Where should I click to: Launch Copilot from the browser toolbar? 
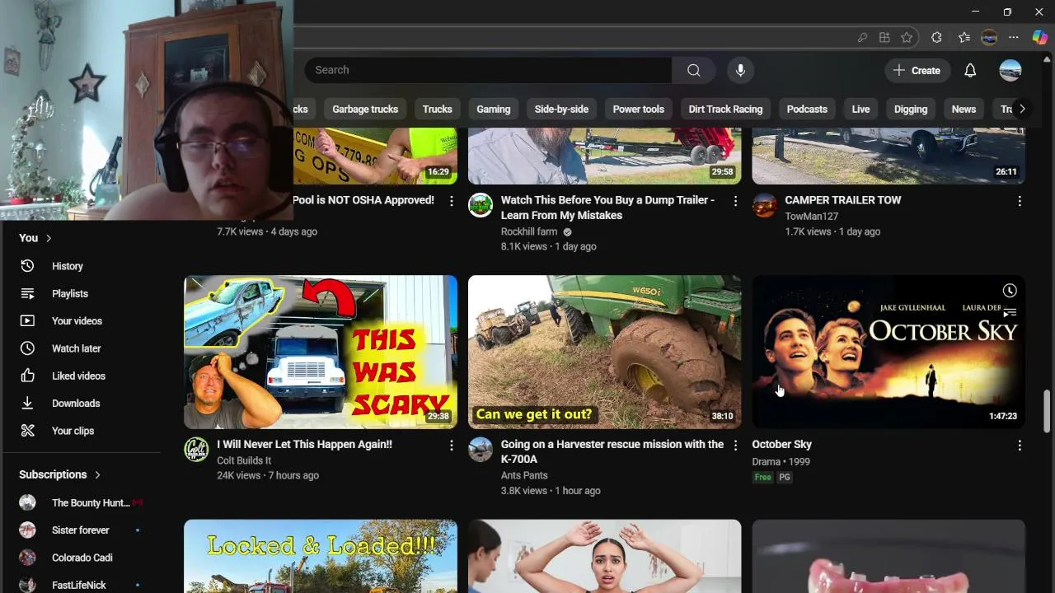click(1039, 37)
